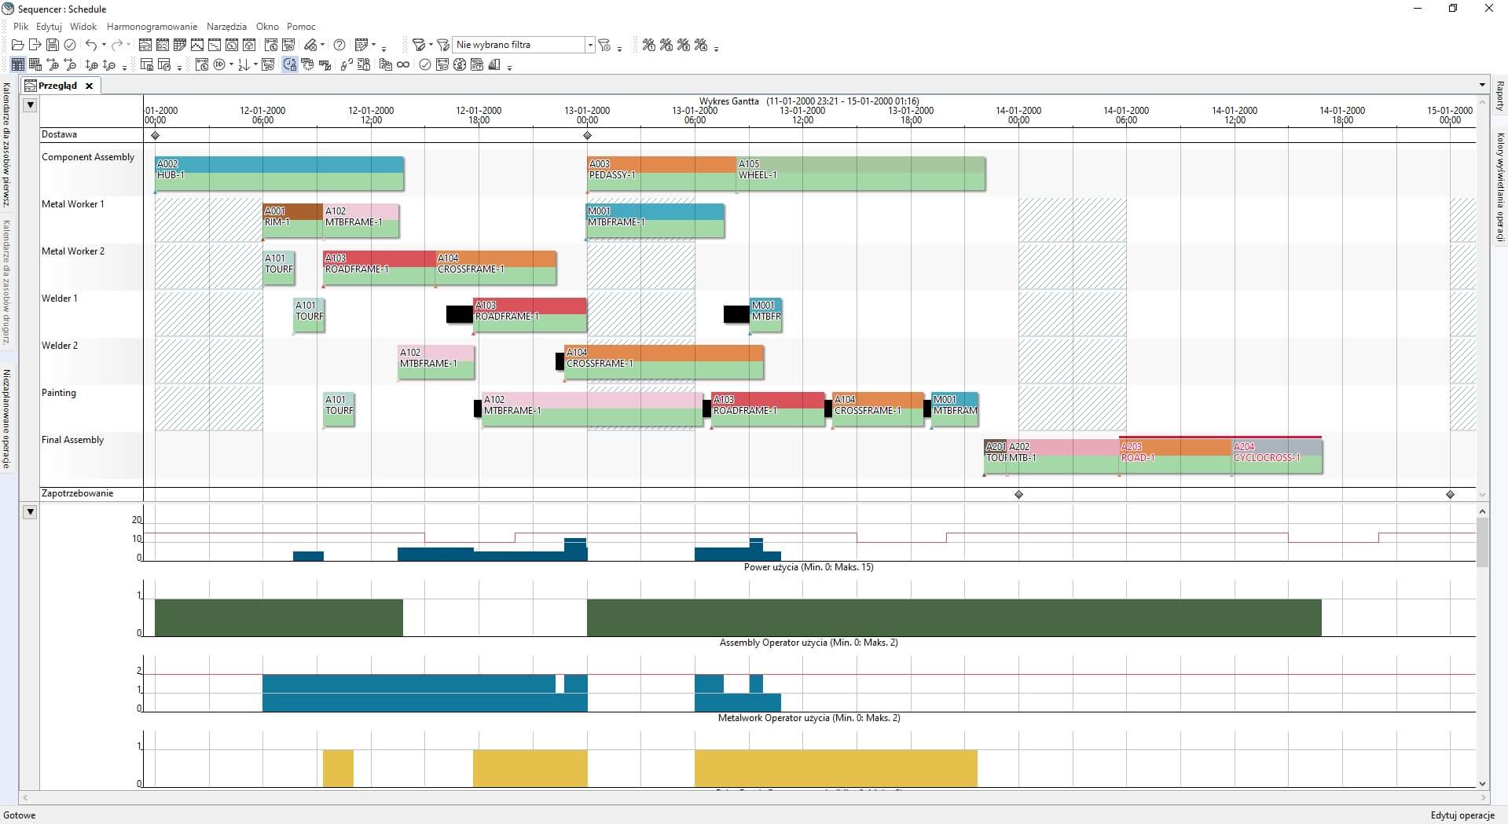1508x824 pixels.
Task: Click the A103 ROADFRAME-1 red bar on Welder 1
Action: tap(530, 315)
